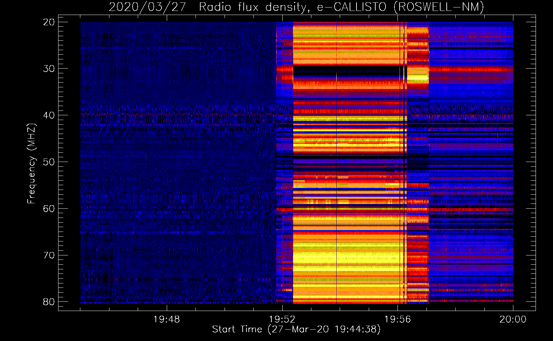This screenshot has height=341, width=553.
Task: Click the 19:48 time tick label
Action: pyautogui.click(x=166, y=320)
